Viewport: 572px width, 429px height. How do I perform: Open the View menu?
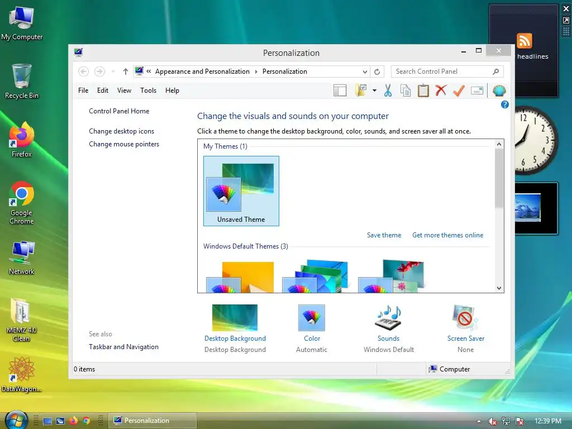click(124, 90)
